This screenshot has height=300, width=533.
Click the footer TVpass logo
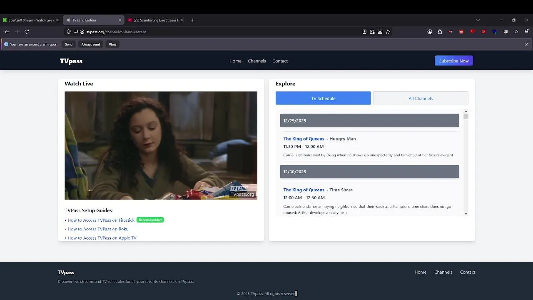[66, 272]
